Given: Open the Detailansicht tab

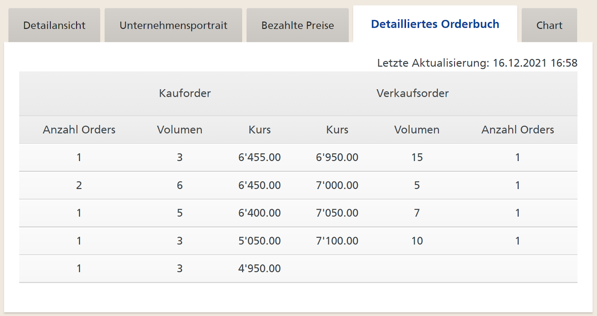Looking at the screenshot, I should pos(54,25).
